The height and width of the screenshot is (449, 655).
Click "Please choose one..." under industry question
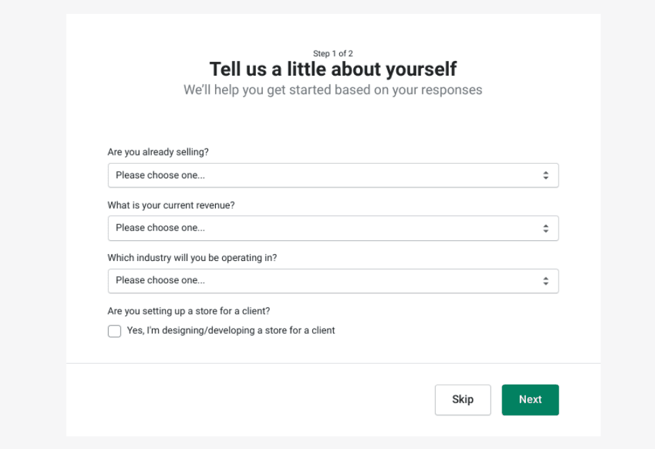point(160,281)
